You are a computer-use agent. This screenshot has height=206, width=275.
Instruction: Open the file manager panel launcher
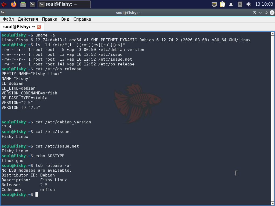pos(23,4)
